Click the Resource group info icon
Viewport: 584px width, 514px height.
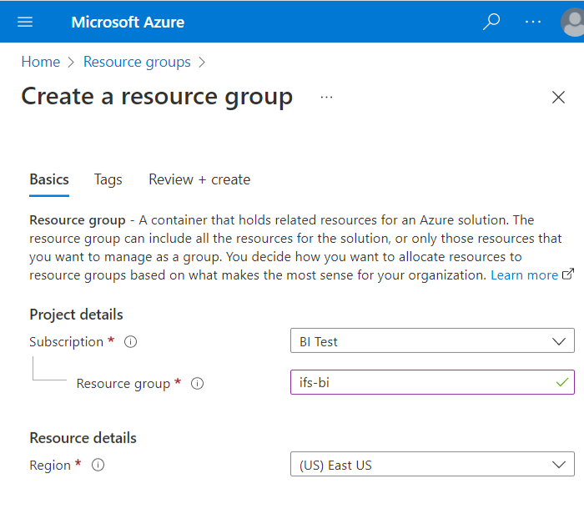198,383
